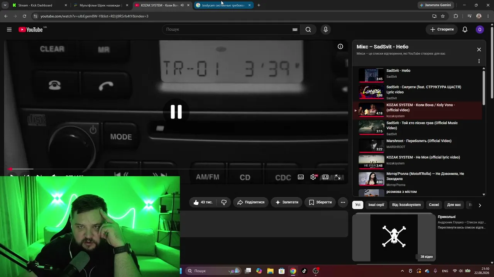Screen dimensions: 494x277
Task: View site information icon in address bar
Action: coord(36,16)
